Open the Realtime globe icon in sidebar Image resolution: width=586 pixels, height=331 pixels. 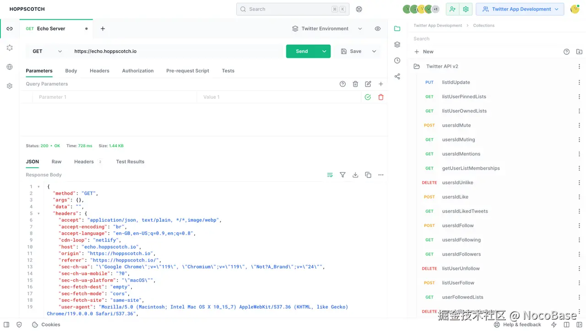10,67
